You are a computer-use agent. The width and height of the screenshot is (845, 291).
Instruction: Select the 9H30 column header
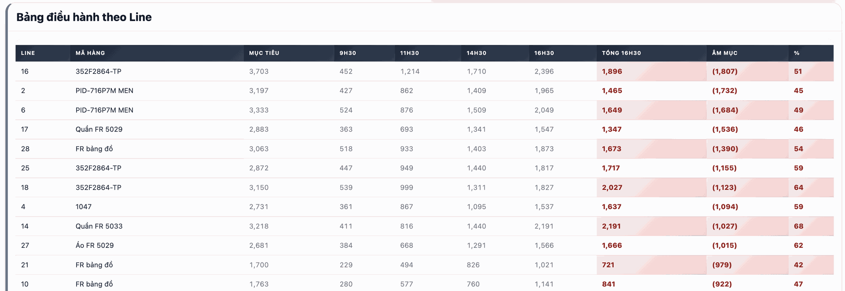click(x=348, y=53)
